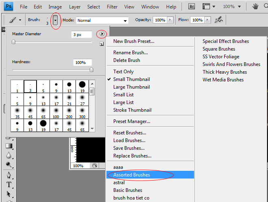
Task: Click document status icon beside 100% zoom
Action: (95, 166)
